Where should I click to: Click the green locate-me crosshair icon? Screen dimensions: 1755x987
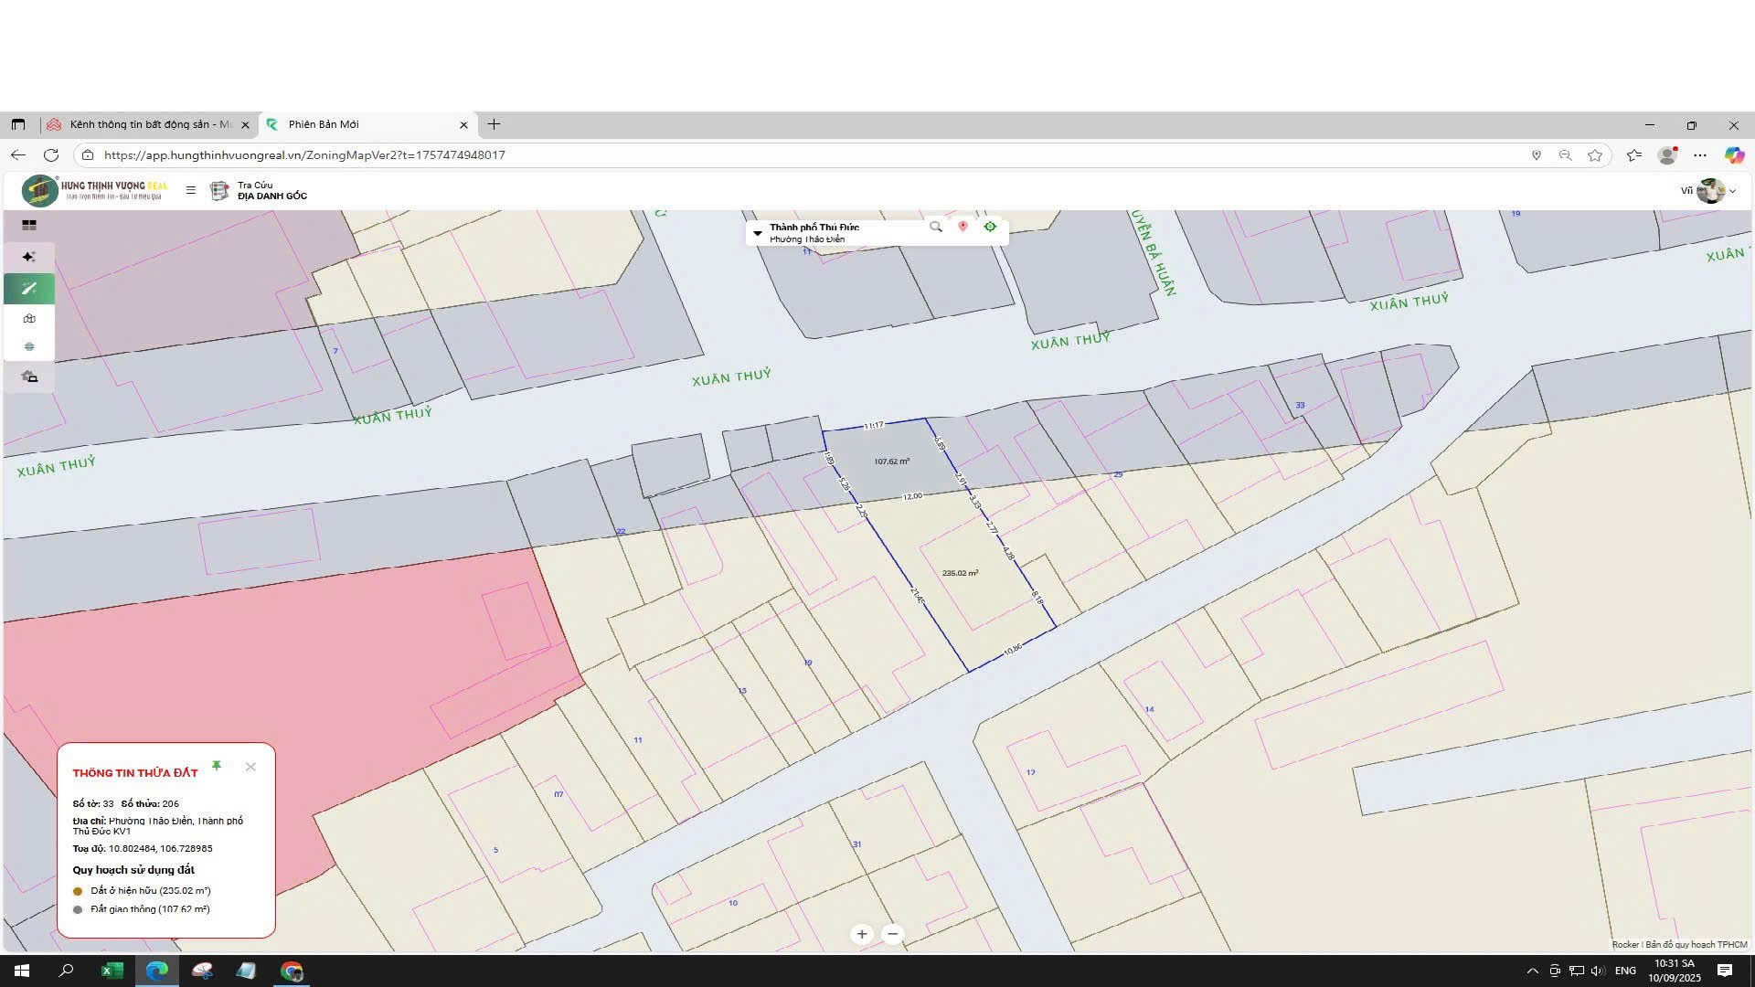990,227
